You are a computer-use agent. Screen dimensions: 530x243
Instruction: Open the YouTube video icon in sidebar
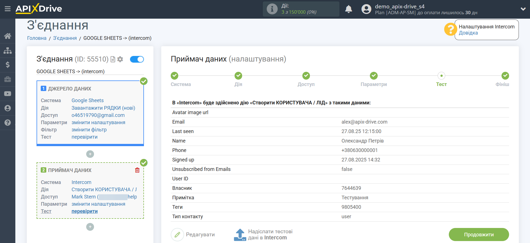tap(8, 94)
